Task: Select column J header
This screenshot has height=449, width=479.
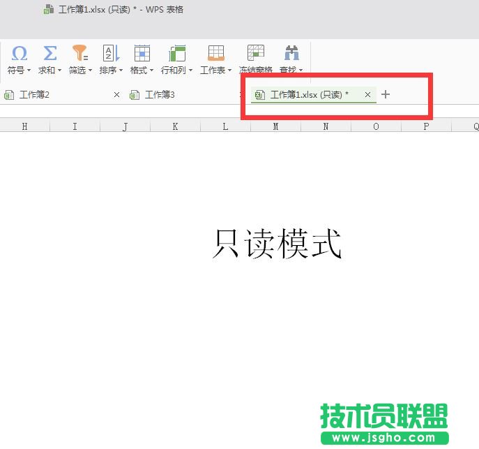Action: (x=125, y=126)
